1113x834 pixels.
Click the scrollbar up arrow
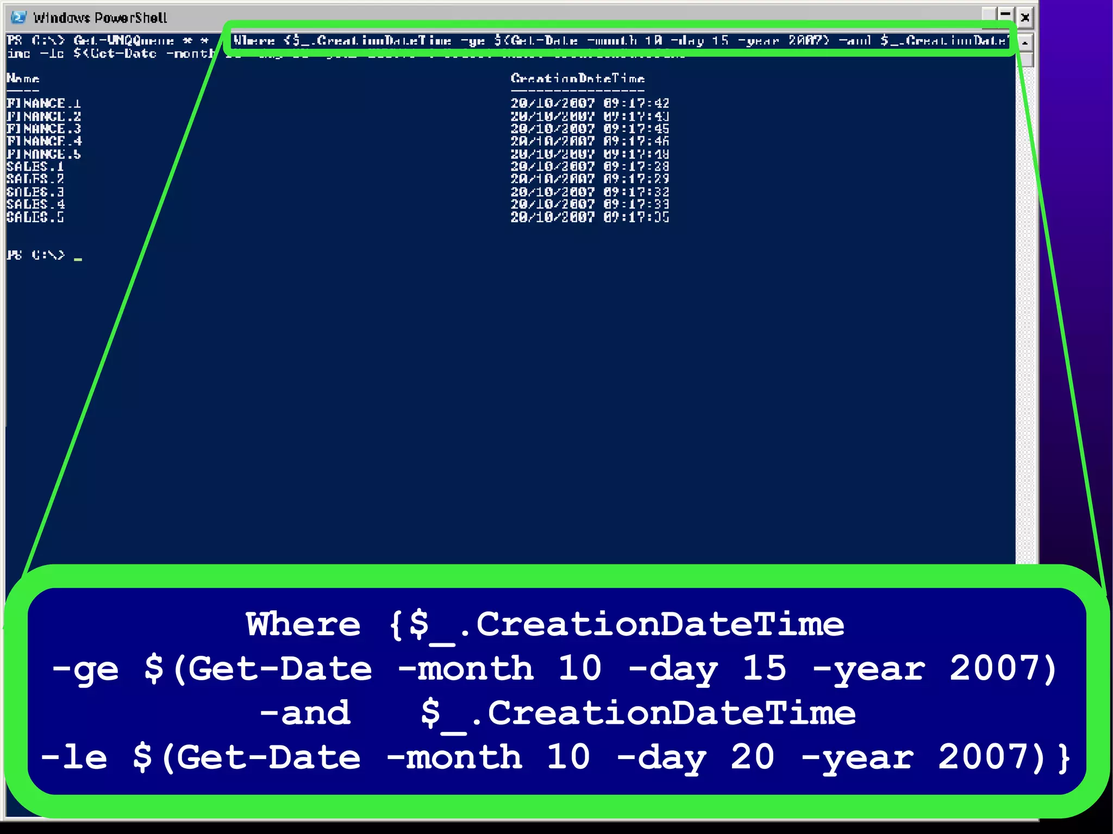(x=1024, y=42)
